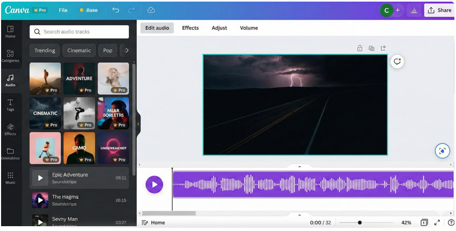The image size is (456, 231).
Task: Play The Hagms track
Action: [x=40, y=200]
